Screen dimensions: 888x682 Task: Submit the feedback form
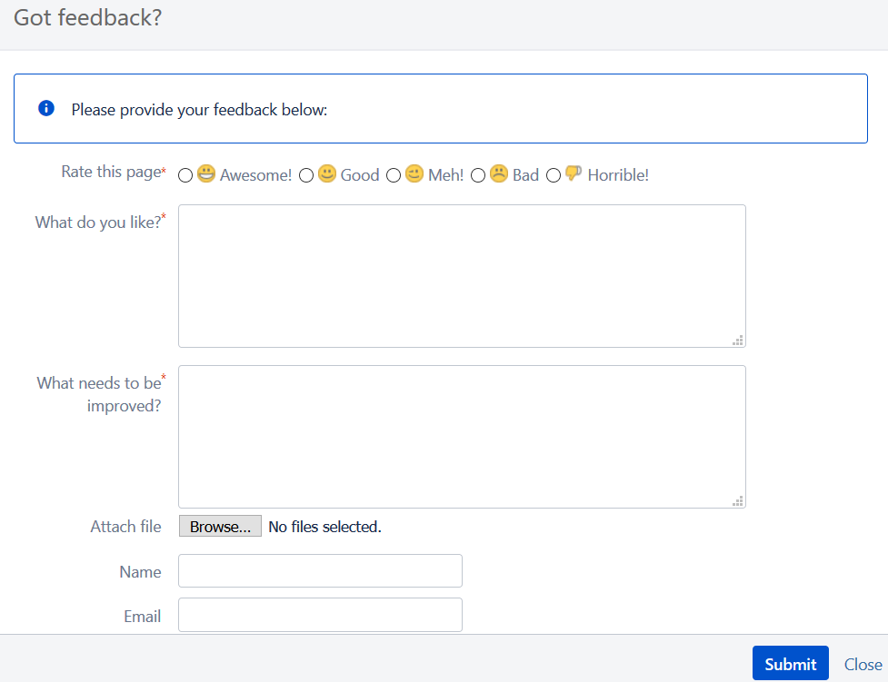click(790, 664)
